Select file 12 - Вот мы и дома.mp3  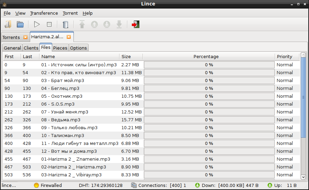[x=69, y=151]
